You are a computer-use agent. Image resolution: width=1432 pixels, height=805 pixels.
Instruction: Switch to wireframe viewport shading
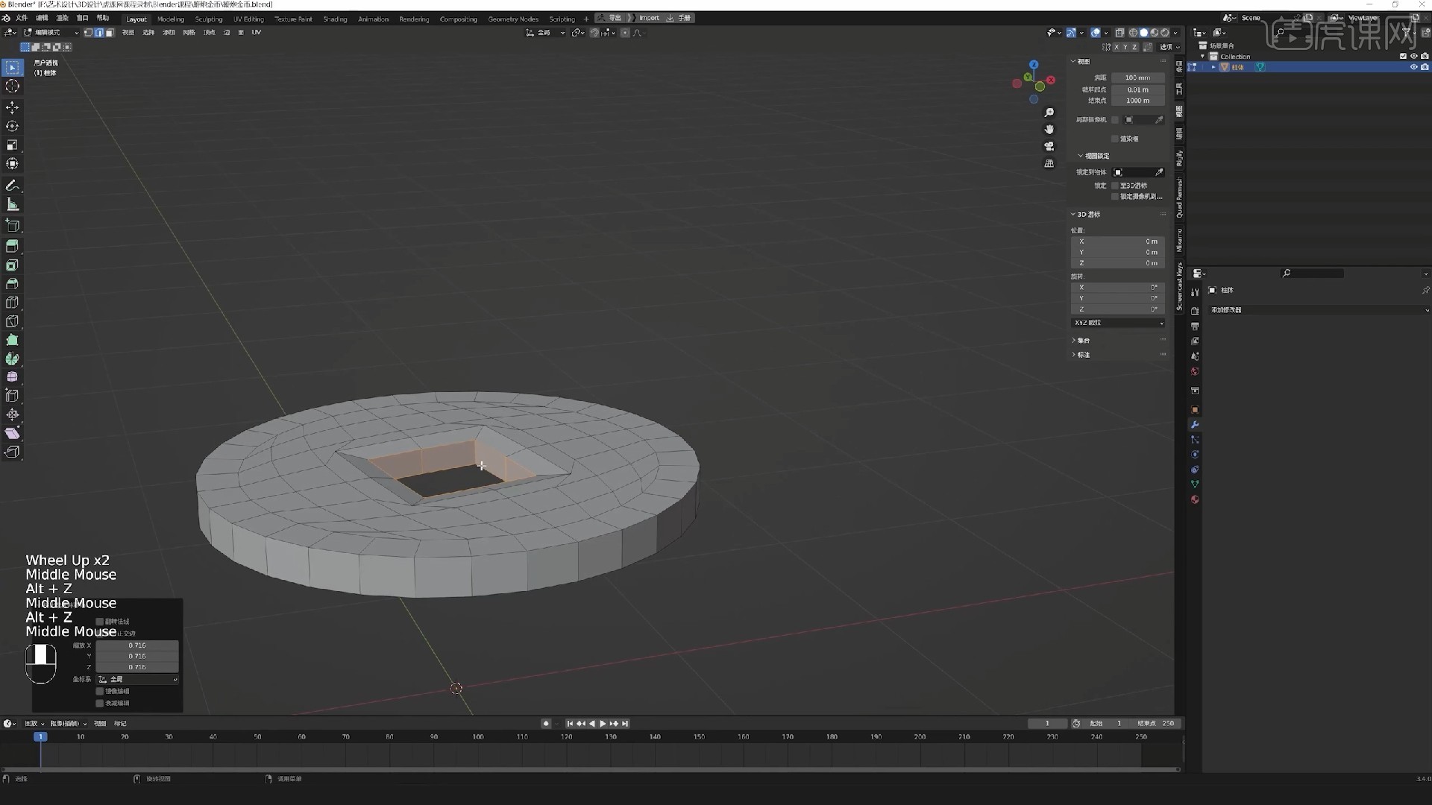click(1133, 33)
